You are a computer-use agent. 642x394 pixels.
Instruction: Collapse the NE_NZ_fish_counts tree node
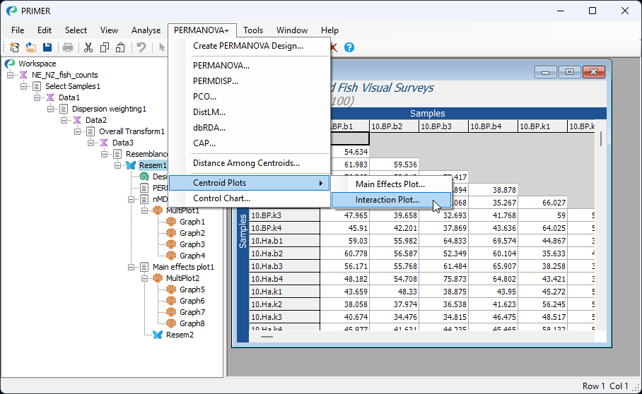tap(11, 75)
